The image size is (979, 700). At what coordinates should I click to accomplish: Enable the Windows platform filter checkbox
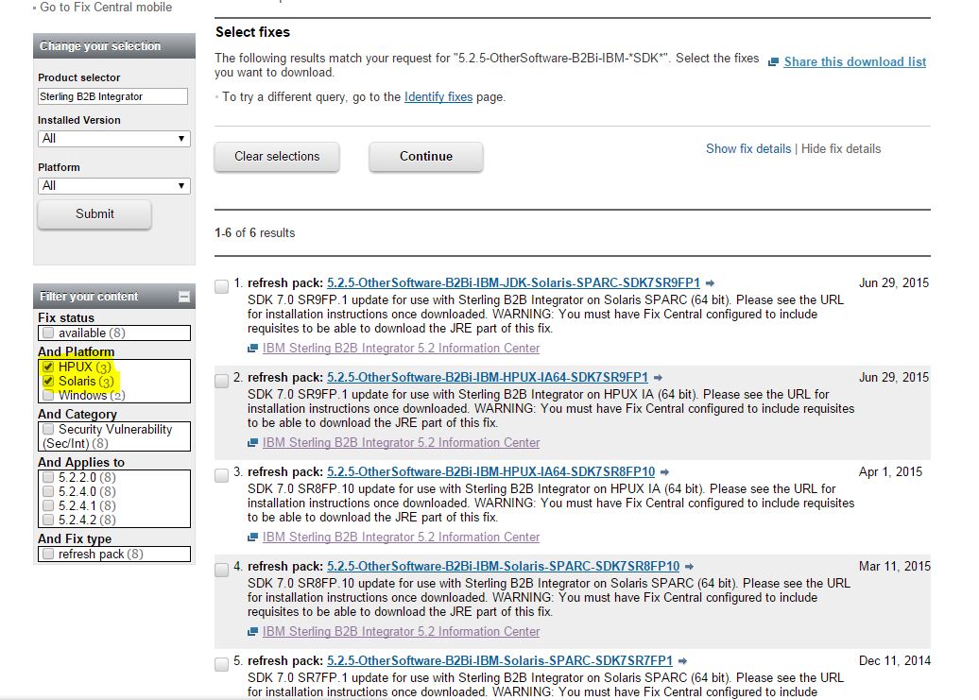click(48, 395)
